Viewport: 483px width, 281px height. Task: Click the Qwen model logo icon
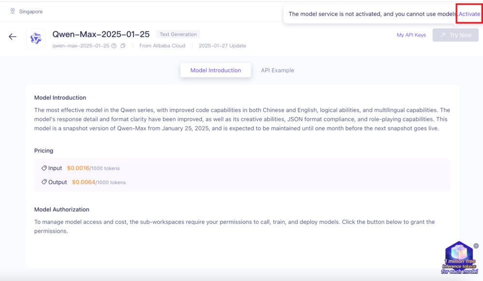click(x=36, y=39)
